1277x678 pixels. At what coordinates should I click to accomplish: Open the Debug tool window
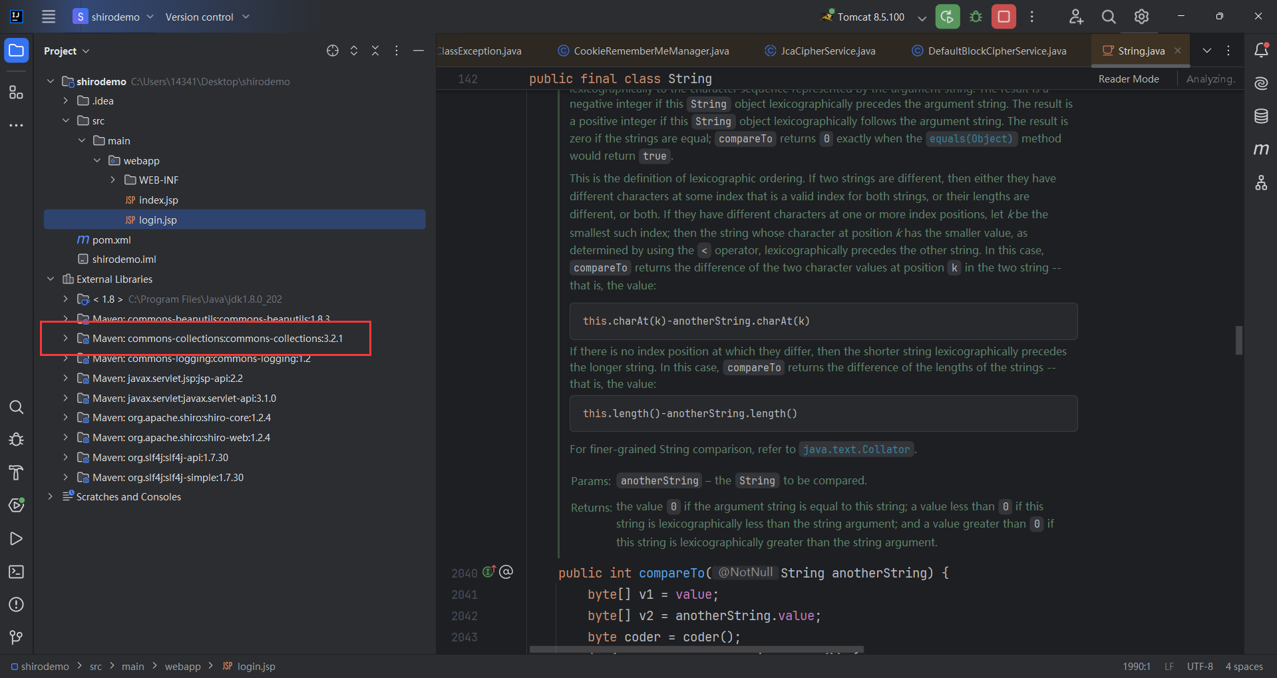[x=17, y=440]
